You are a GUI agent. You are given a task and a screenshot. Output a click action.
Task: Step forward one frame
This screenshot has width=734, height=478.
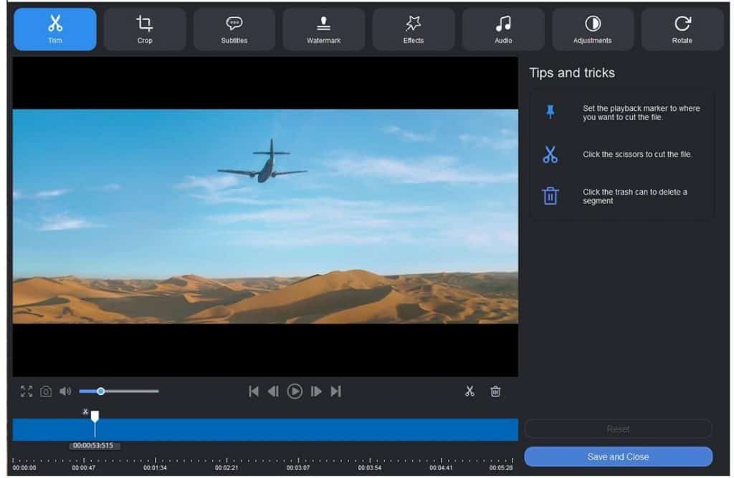[x=316, y=391]
